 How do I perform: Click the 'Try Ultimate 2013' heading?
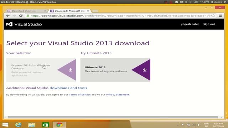(x=96, y=53)
